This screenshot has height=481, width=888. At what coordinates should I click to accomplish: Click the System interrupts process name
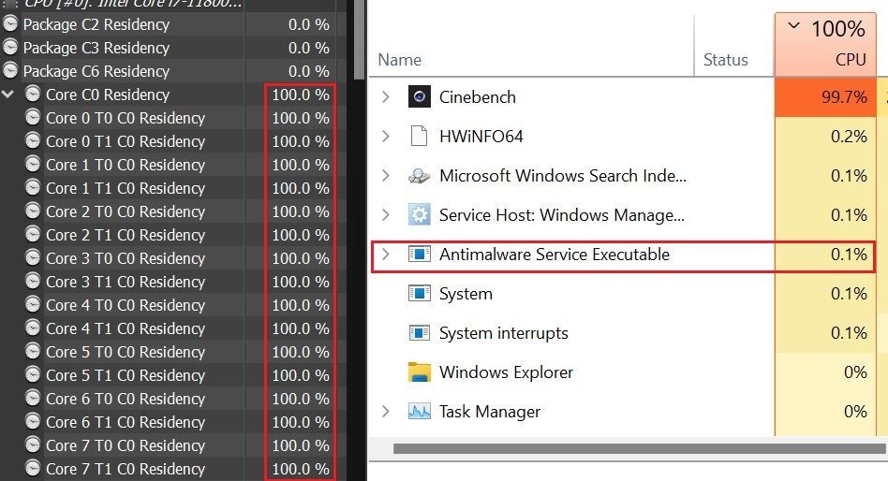503,333
